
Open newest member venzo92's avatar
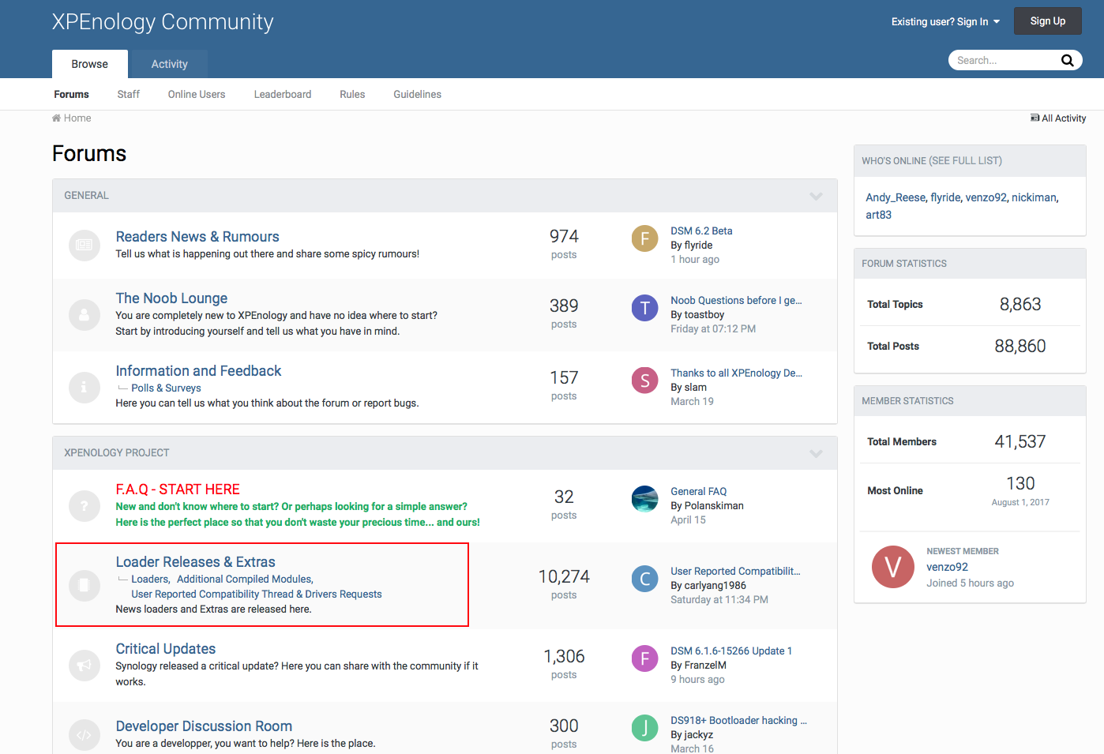click(893, 567)
